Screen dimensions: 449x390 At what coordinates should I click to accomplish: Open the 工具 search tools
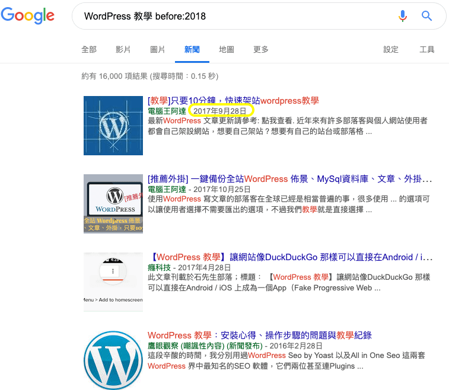(427, 50)
